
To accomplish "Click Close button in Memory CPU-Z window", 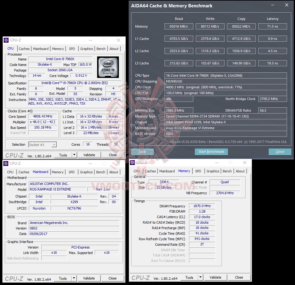I will (239, 277).
